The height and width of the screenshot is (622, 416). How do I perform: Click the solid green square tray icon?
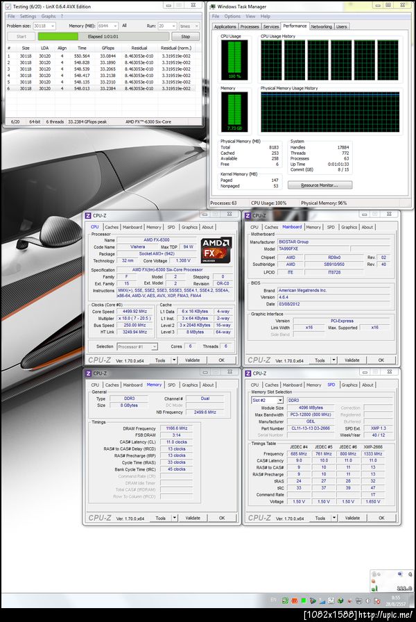tap(304, 600)
